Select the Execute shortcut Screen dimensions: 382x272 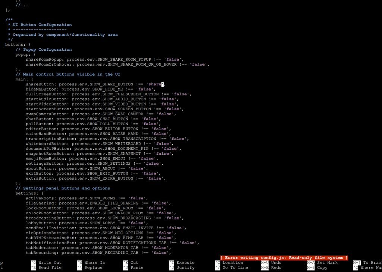coord(185,263)
